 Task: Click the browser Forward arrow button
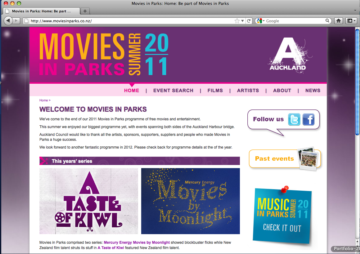coord(16,21)
